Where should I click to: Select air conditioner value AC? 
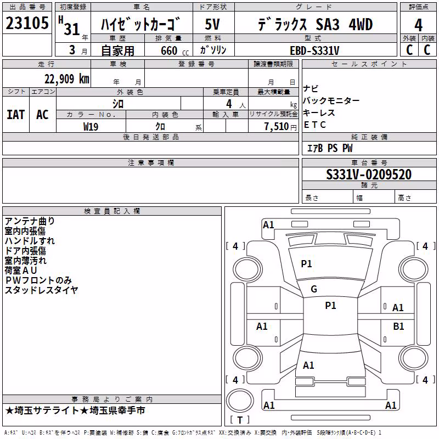tap(42, 115)
